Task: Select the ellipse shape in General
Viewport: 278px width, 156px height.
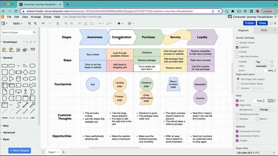Action: pyautogui.click(x=32, y=66)
